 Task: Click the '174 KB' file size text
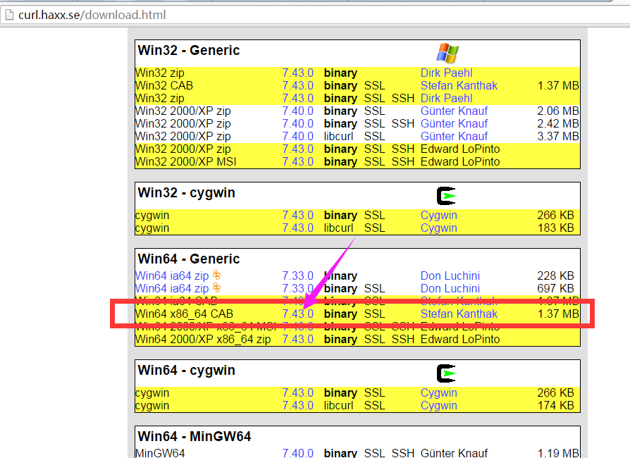[x=556, y=406]
